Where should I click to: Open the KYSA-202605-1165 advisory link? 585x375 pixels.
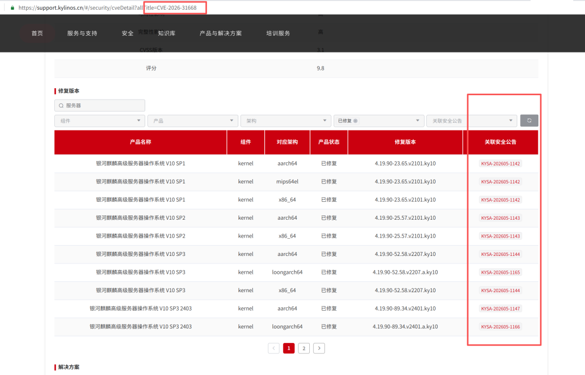tap(500, 273)
